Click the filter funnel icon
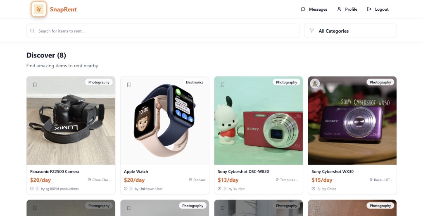The width and height of the screenshot is (423, 216). (x=312, y=31)
